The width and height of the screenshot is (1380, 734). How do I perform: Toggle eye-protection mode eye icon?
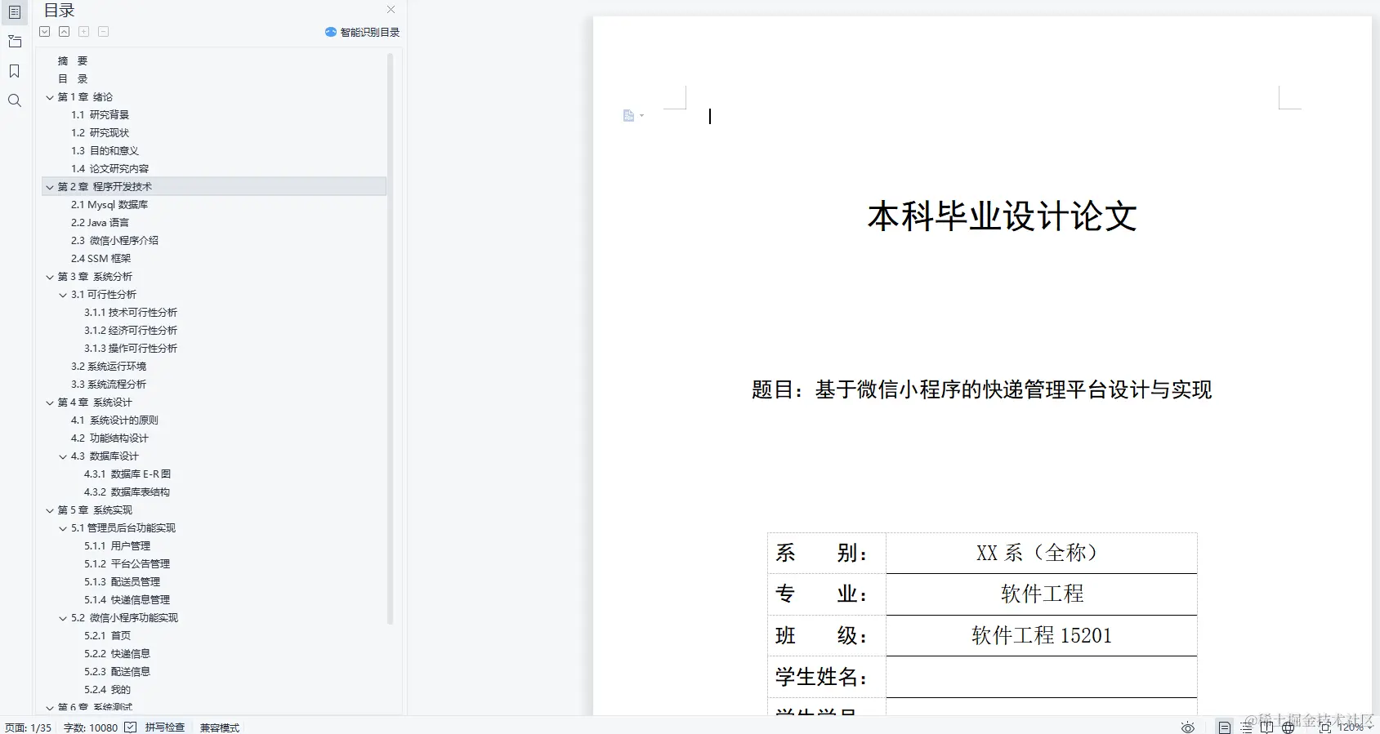point(1188,727)
